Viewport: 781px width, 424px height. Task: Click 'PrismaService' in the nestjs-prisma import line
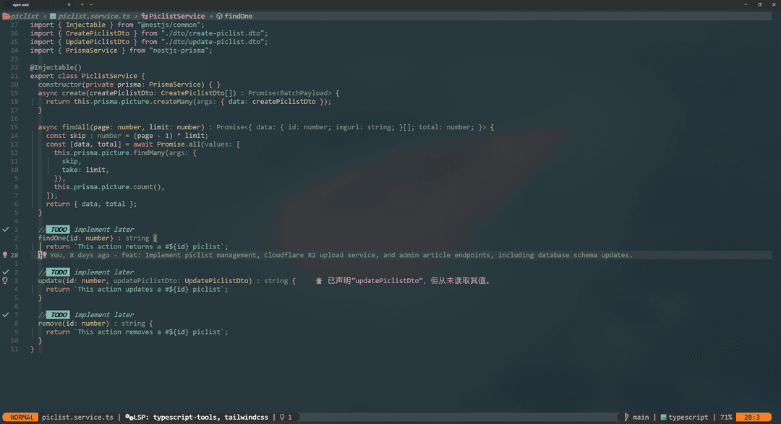pyautogui.click(x=92, y=51)
